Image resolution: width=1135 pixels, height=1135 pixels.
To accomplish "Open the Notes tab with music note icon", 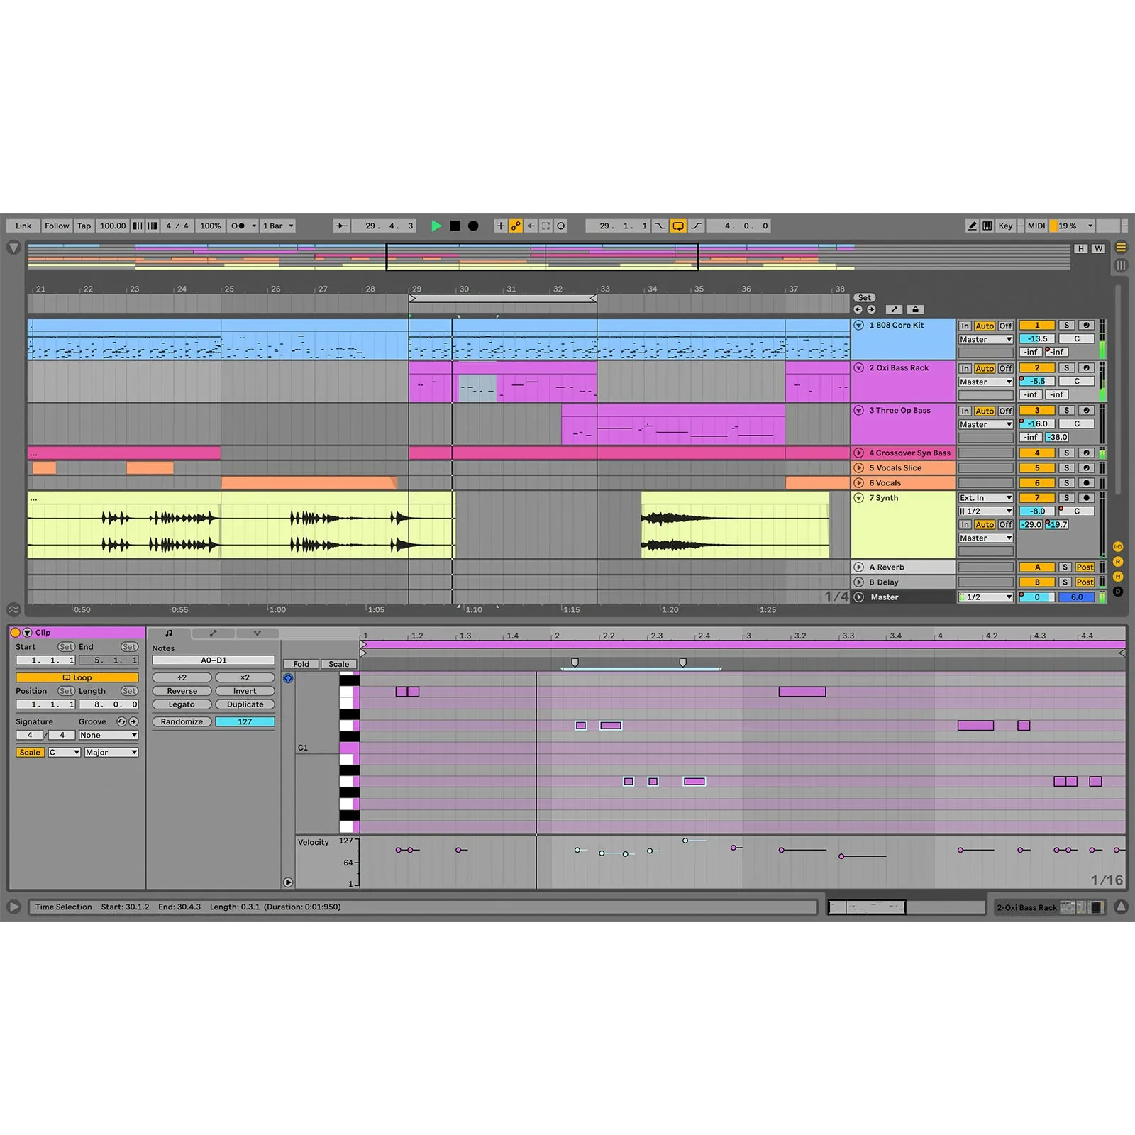I will (169, 633).
